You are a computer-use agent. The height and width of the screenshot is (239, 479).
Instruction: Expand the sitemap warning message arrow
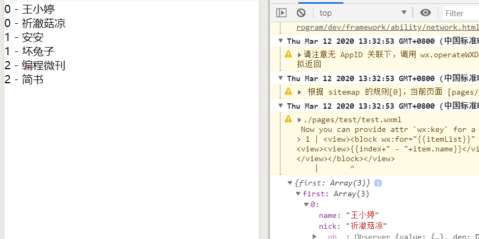(299, 92)
